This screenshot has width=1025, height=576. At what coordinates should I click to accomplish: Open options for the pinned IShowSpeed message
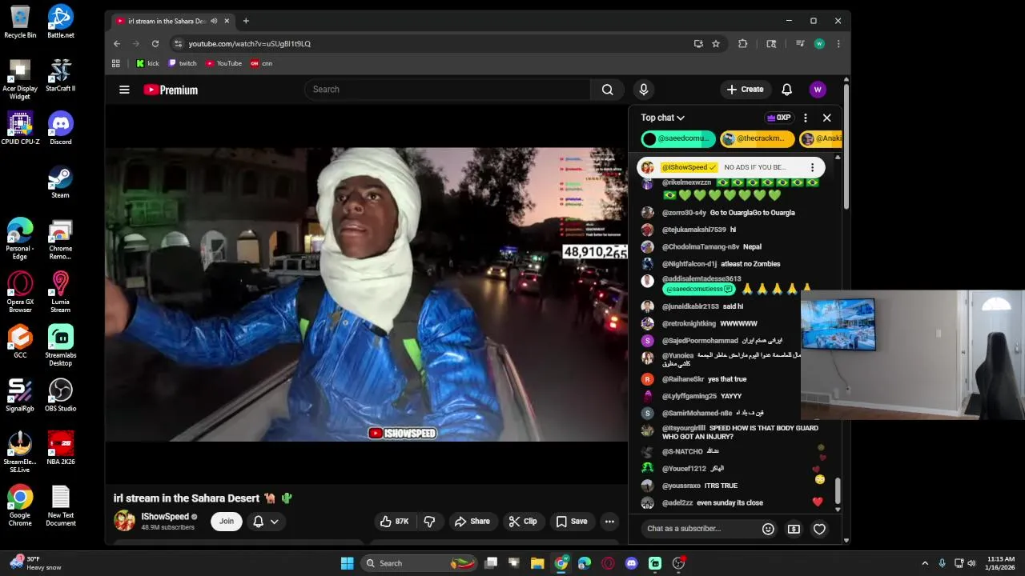click(812, 167)
